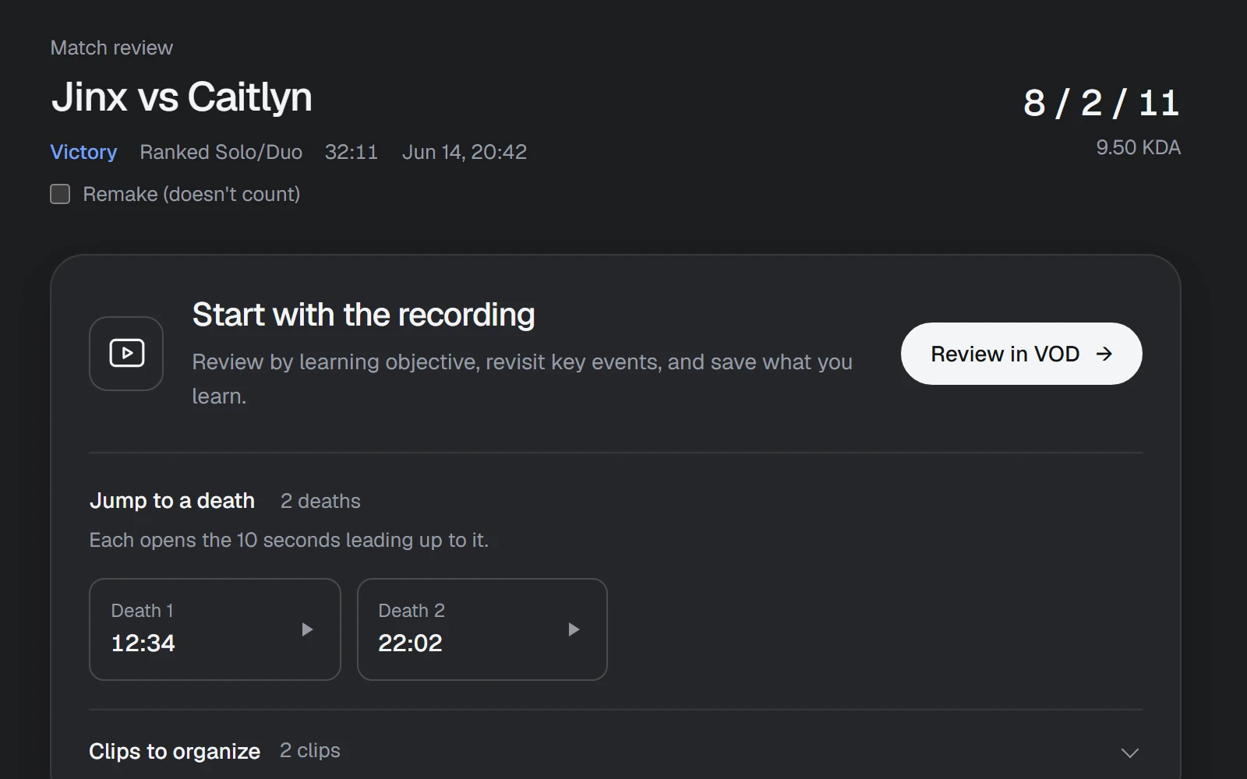Click the video recording play icon

click(x=126, y=354)
